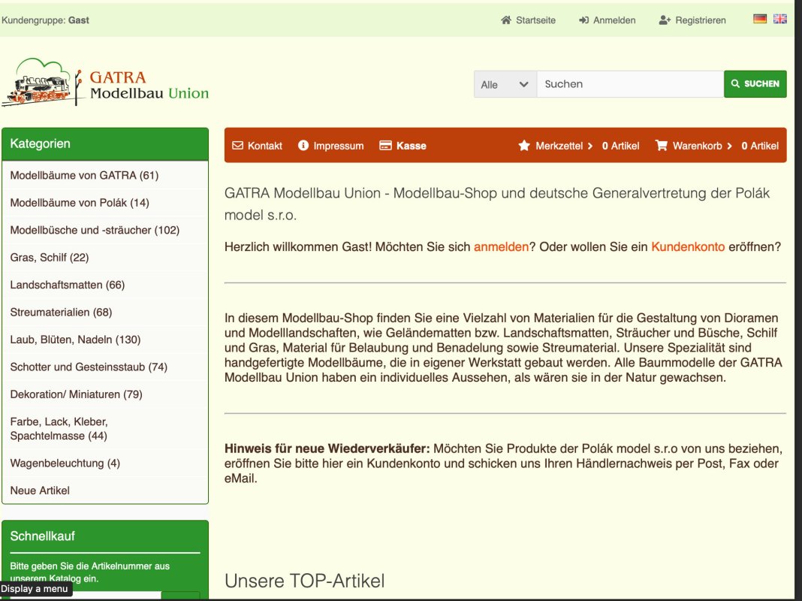Open the Alle search category dropdown
Image resolution: width=802 pixels, height=601 pixels.
[x=505, y=84]
